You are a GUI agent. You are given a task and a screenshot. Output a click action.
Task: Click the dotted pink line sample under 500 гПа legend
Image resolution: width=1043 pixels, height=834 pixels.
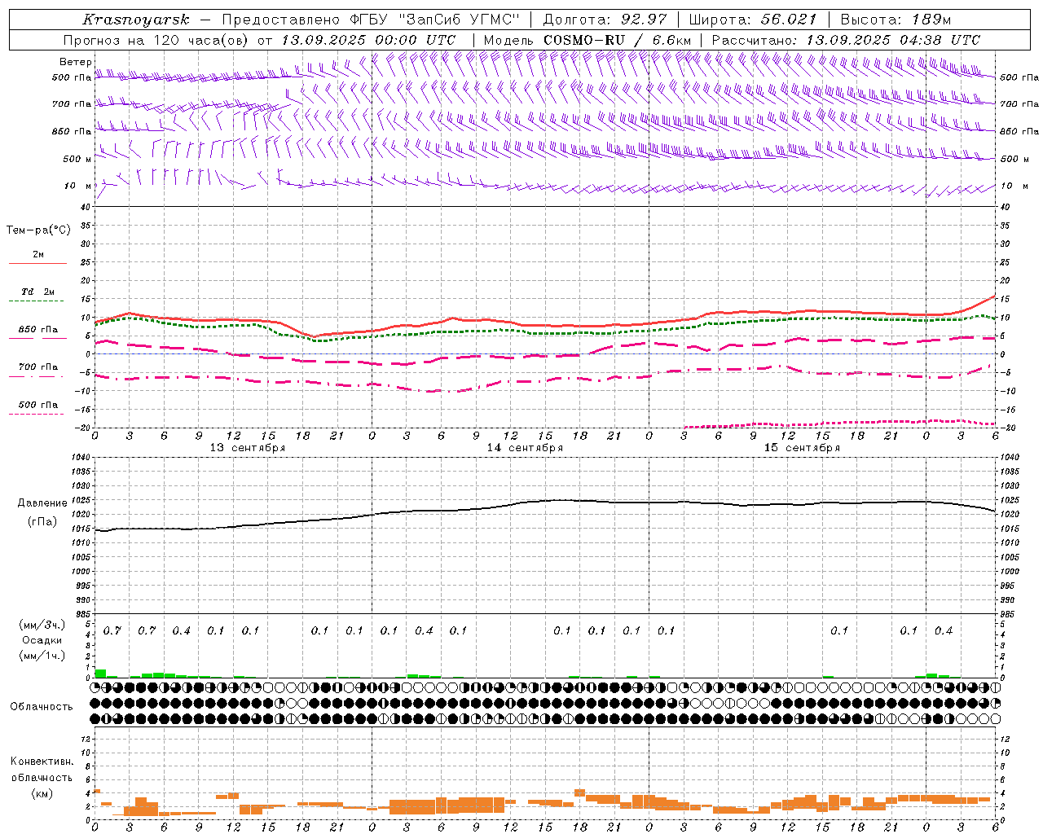[x=37, y=415]
